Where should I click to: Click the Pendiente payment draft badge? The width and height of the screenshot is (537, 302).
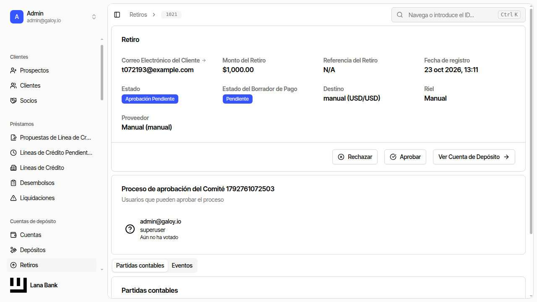[x=237, y=99]
